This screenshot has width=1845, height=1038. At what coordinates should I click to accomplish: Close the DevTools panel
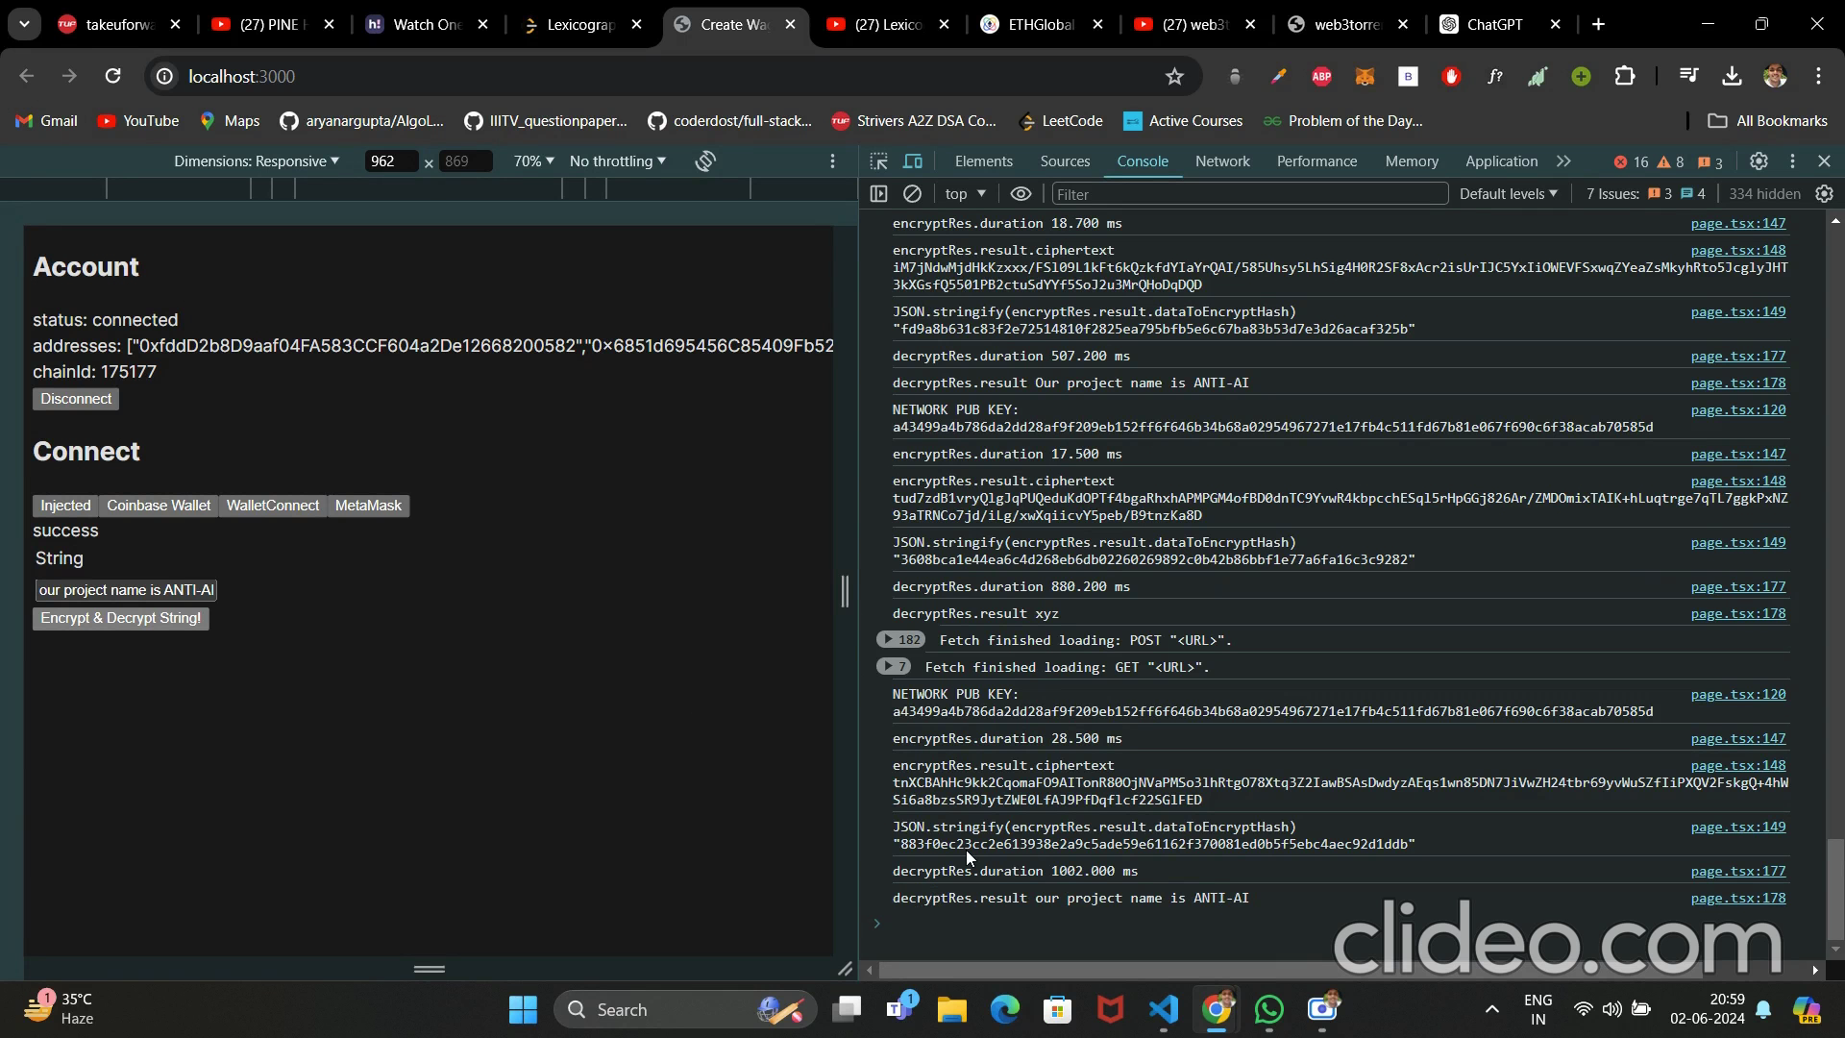[x=1824, y=161]
